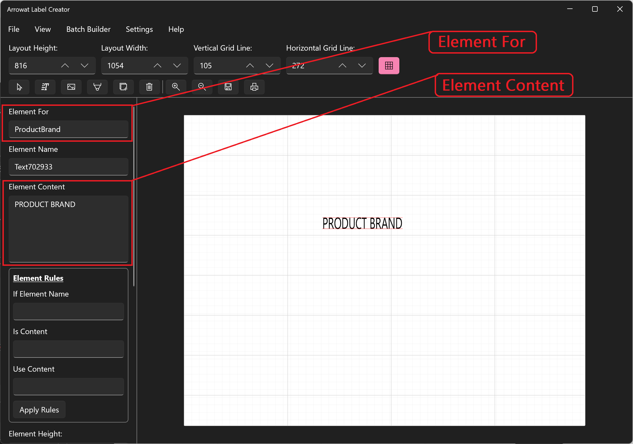Select the image element tool
The width and height of the screenshot is (633, 444).
[71, 87]
